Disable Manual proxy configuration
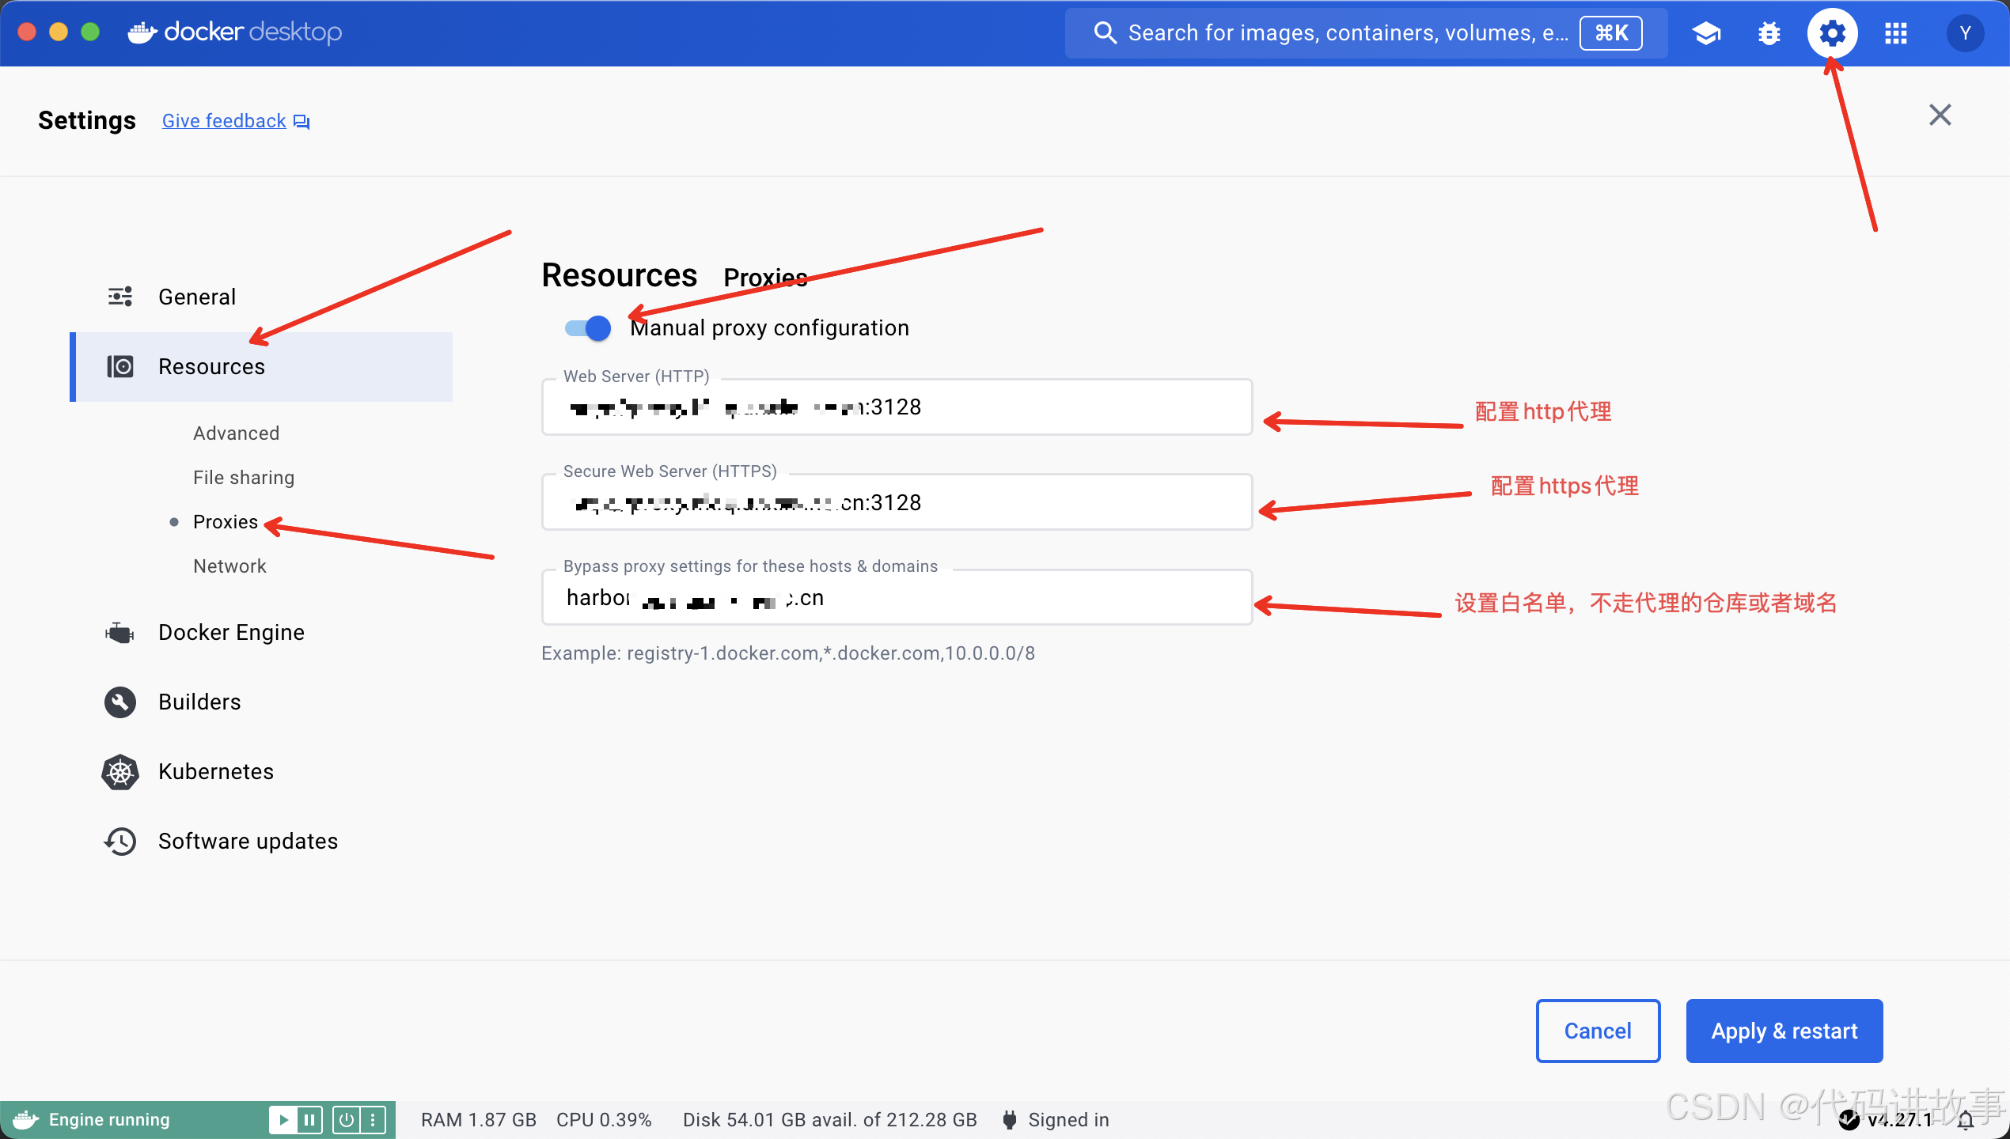Screen dimensions: 2010x1139 [586, 327]
